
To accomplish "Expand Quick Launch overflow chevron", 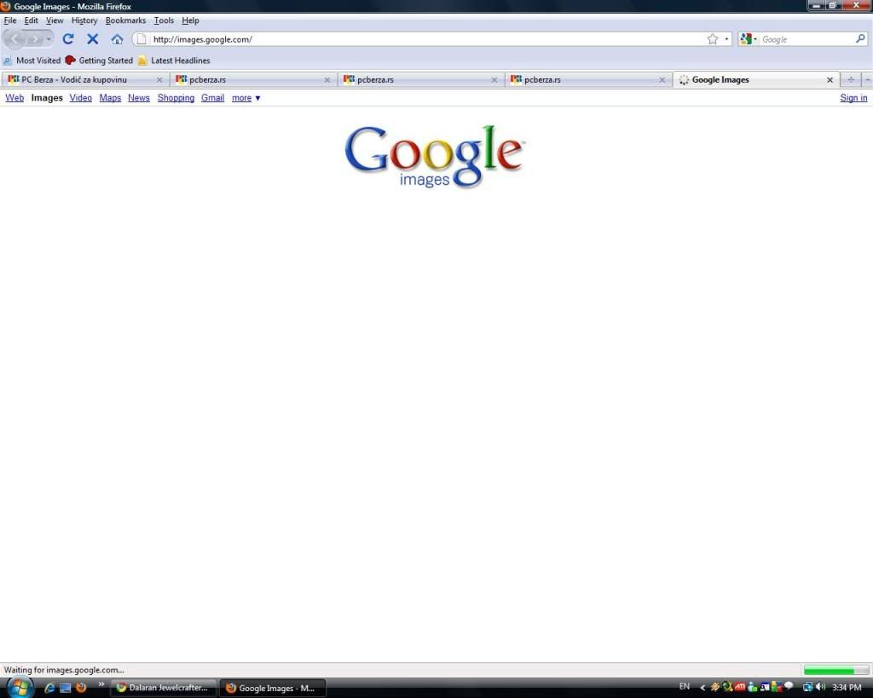I will pos(101,684).
